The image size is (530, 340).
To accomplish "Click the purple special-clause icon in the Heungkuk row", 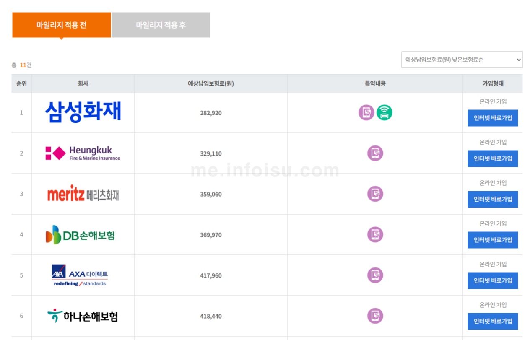I will click(x=375, y=153).
